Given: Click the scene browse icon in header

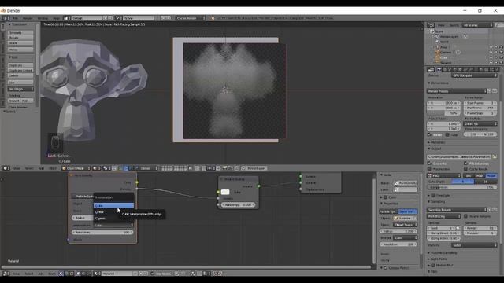Looking at the screenshot, I should tap(118, 18).
